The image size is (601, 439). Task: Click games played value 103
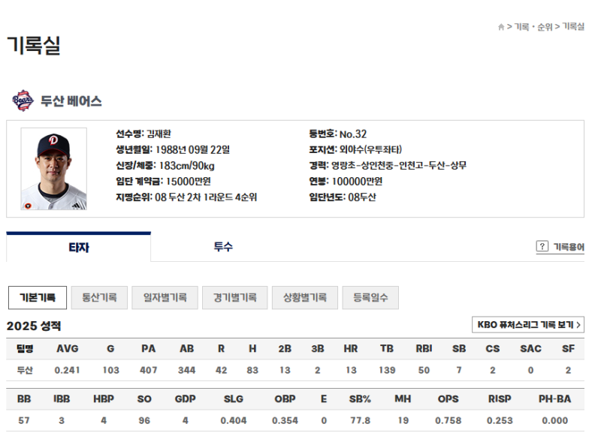[110, 370]
